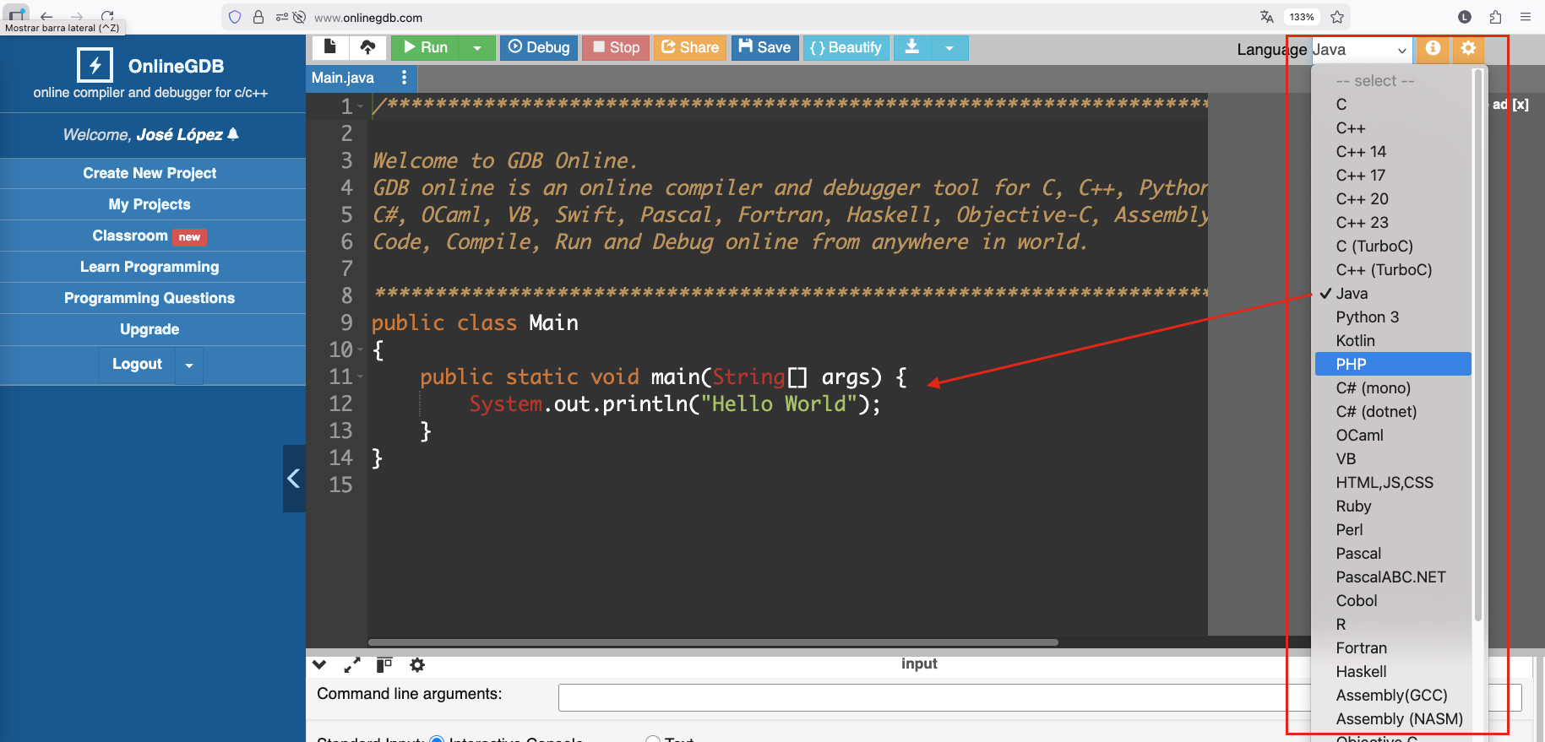The height and width of the screenshot is (742, 1545).
Task: Open console settings gear icon
Action: pos(417,665)
